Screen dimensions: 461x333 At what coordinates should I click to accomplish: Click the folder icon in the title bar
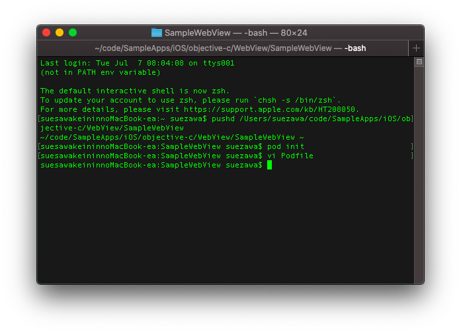pyautogui.click(x=157, y=32)
